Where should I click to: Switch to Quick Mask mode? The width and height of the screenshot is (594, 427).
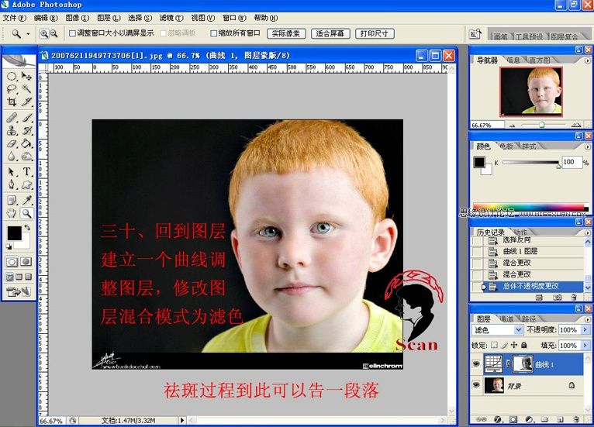pos(26,262)
